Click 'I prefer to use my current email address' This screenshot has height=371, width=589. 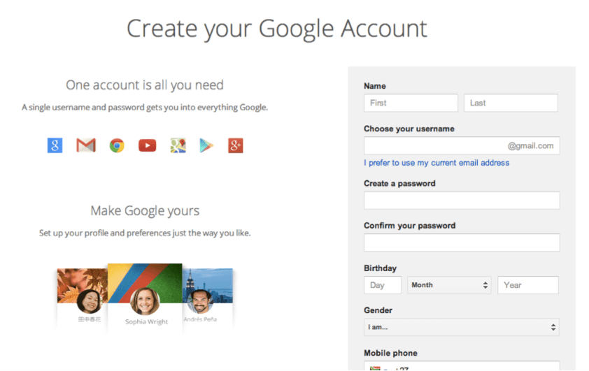[x=437, y=163]
